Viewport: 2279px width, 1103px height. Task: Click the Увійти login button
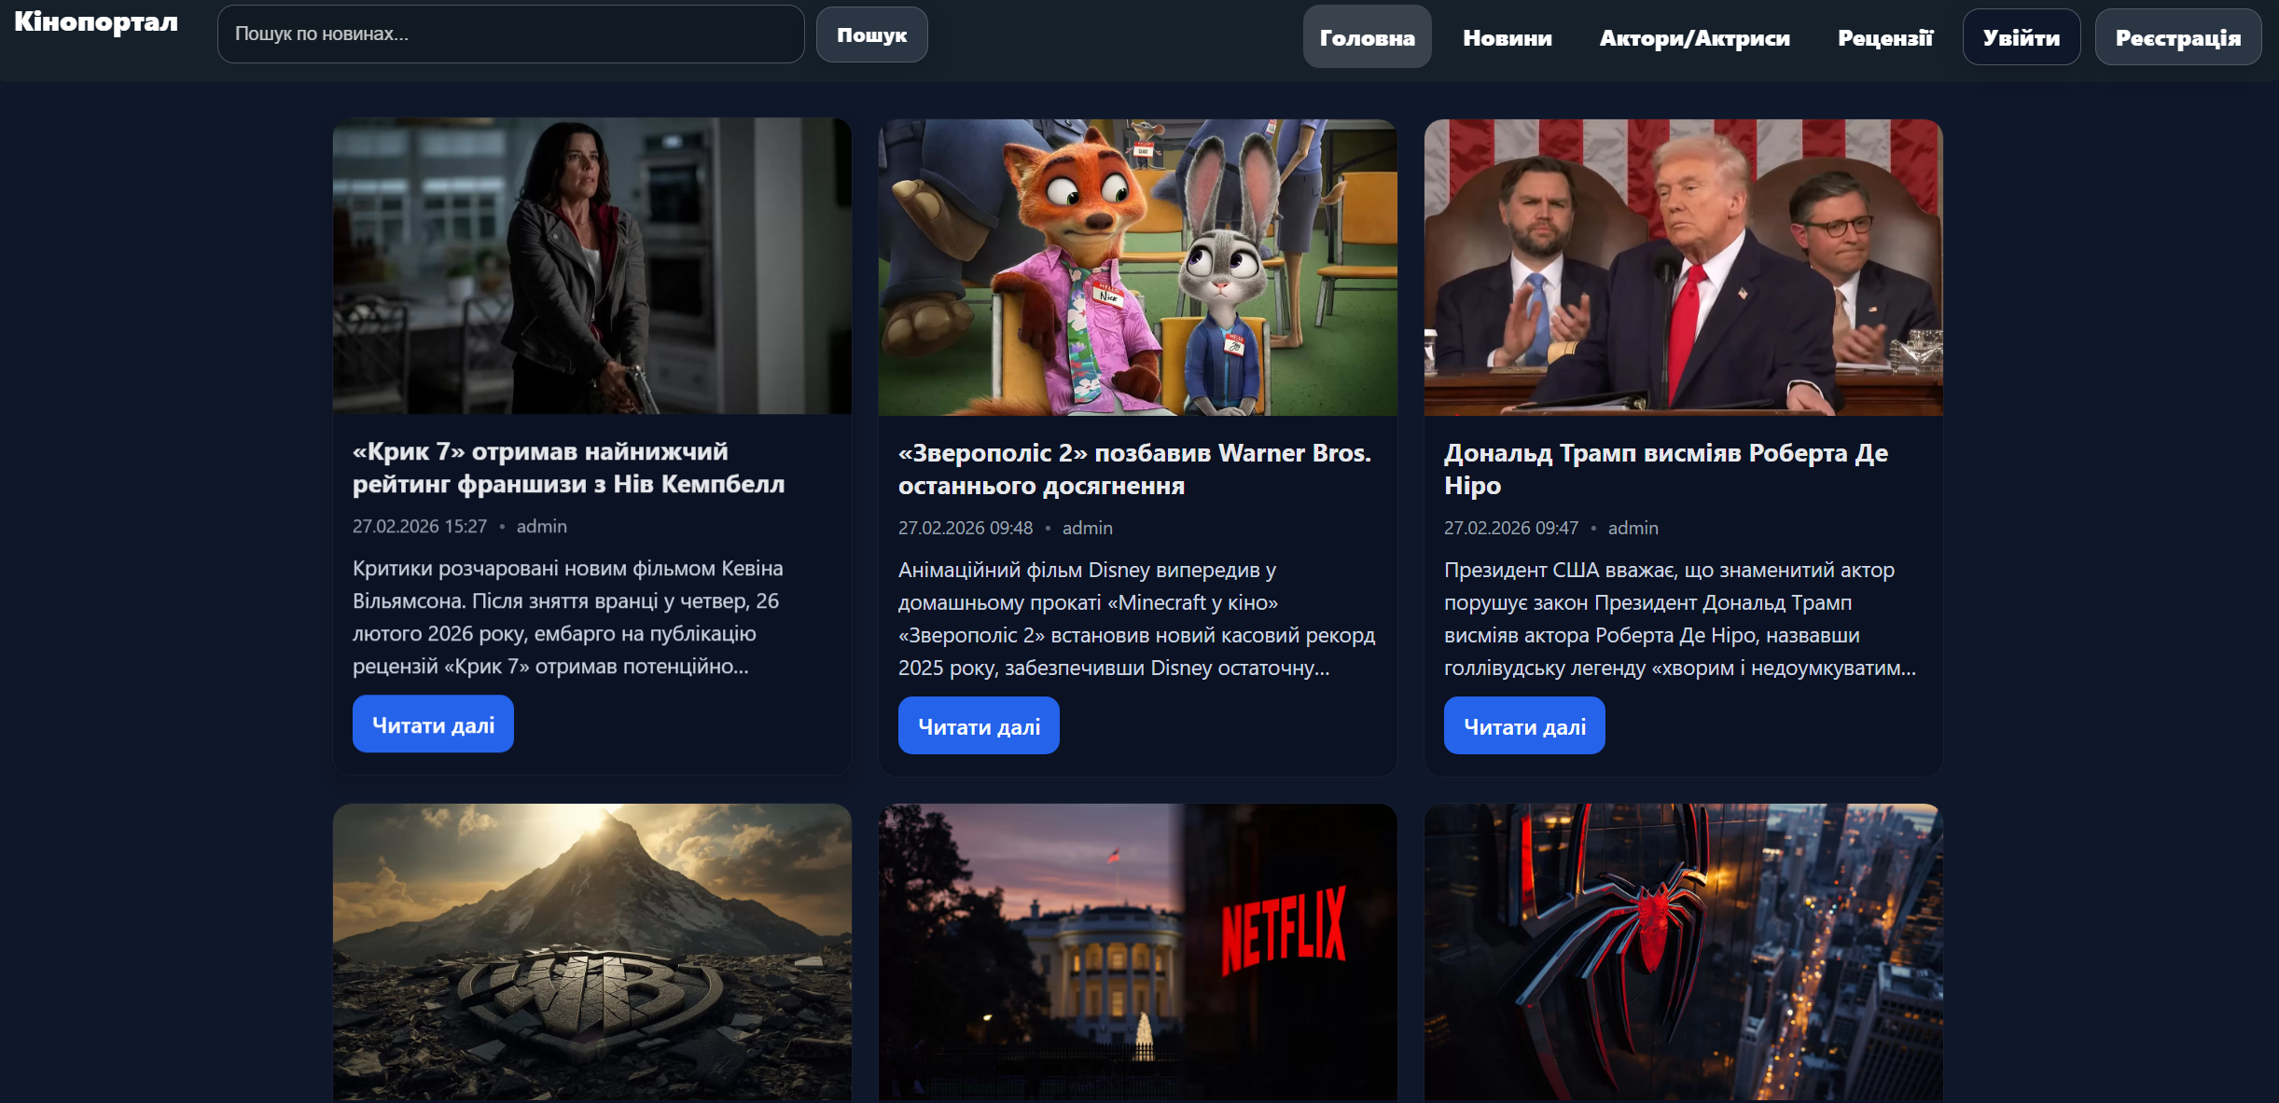pos(2022,37)
